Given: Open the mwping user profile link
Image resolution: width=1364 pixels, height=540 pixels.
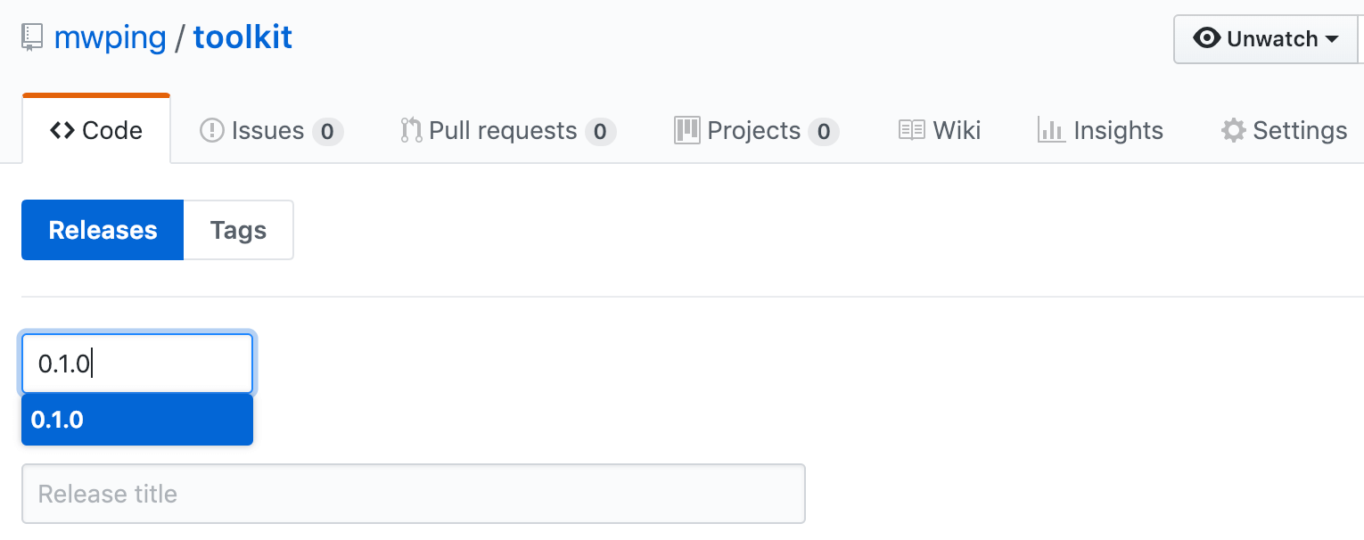Looking at the screenshot, I should pyautogui.click(x=110, y=37).
